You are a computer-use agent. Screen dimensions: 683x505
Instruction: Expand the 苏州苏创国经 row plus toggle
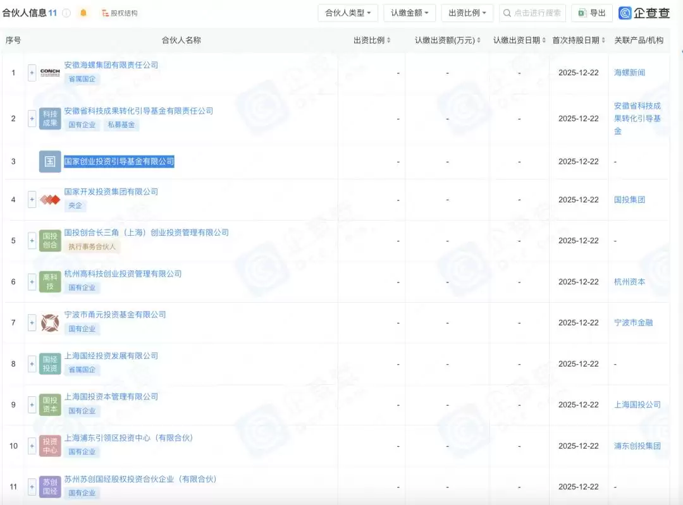pos(32,487)
